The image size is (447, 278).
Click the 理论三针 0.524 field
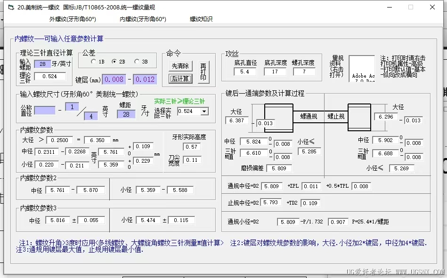pos(50,76)
